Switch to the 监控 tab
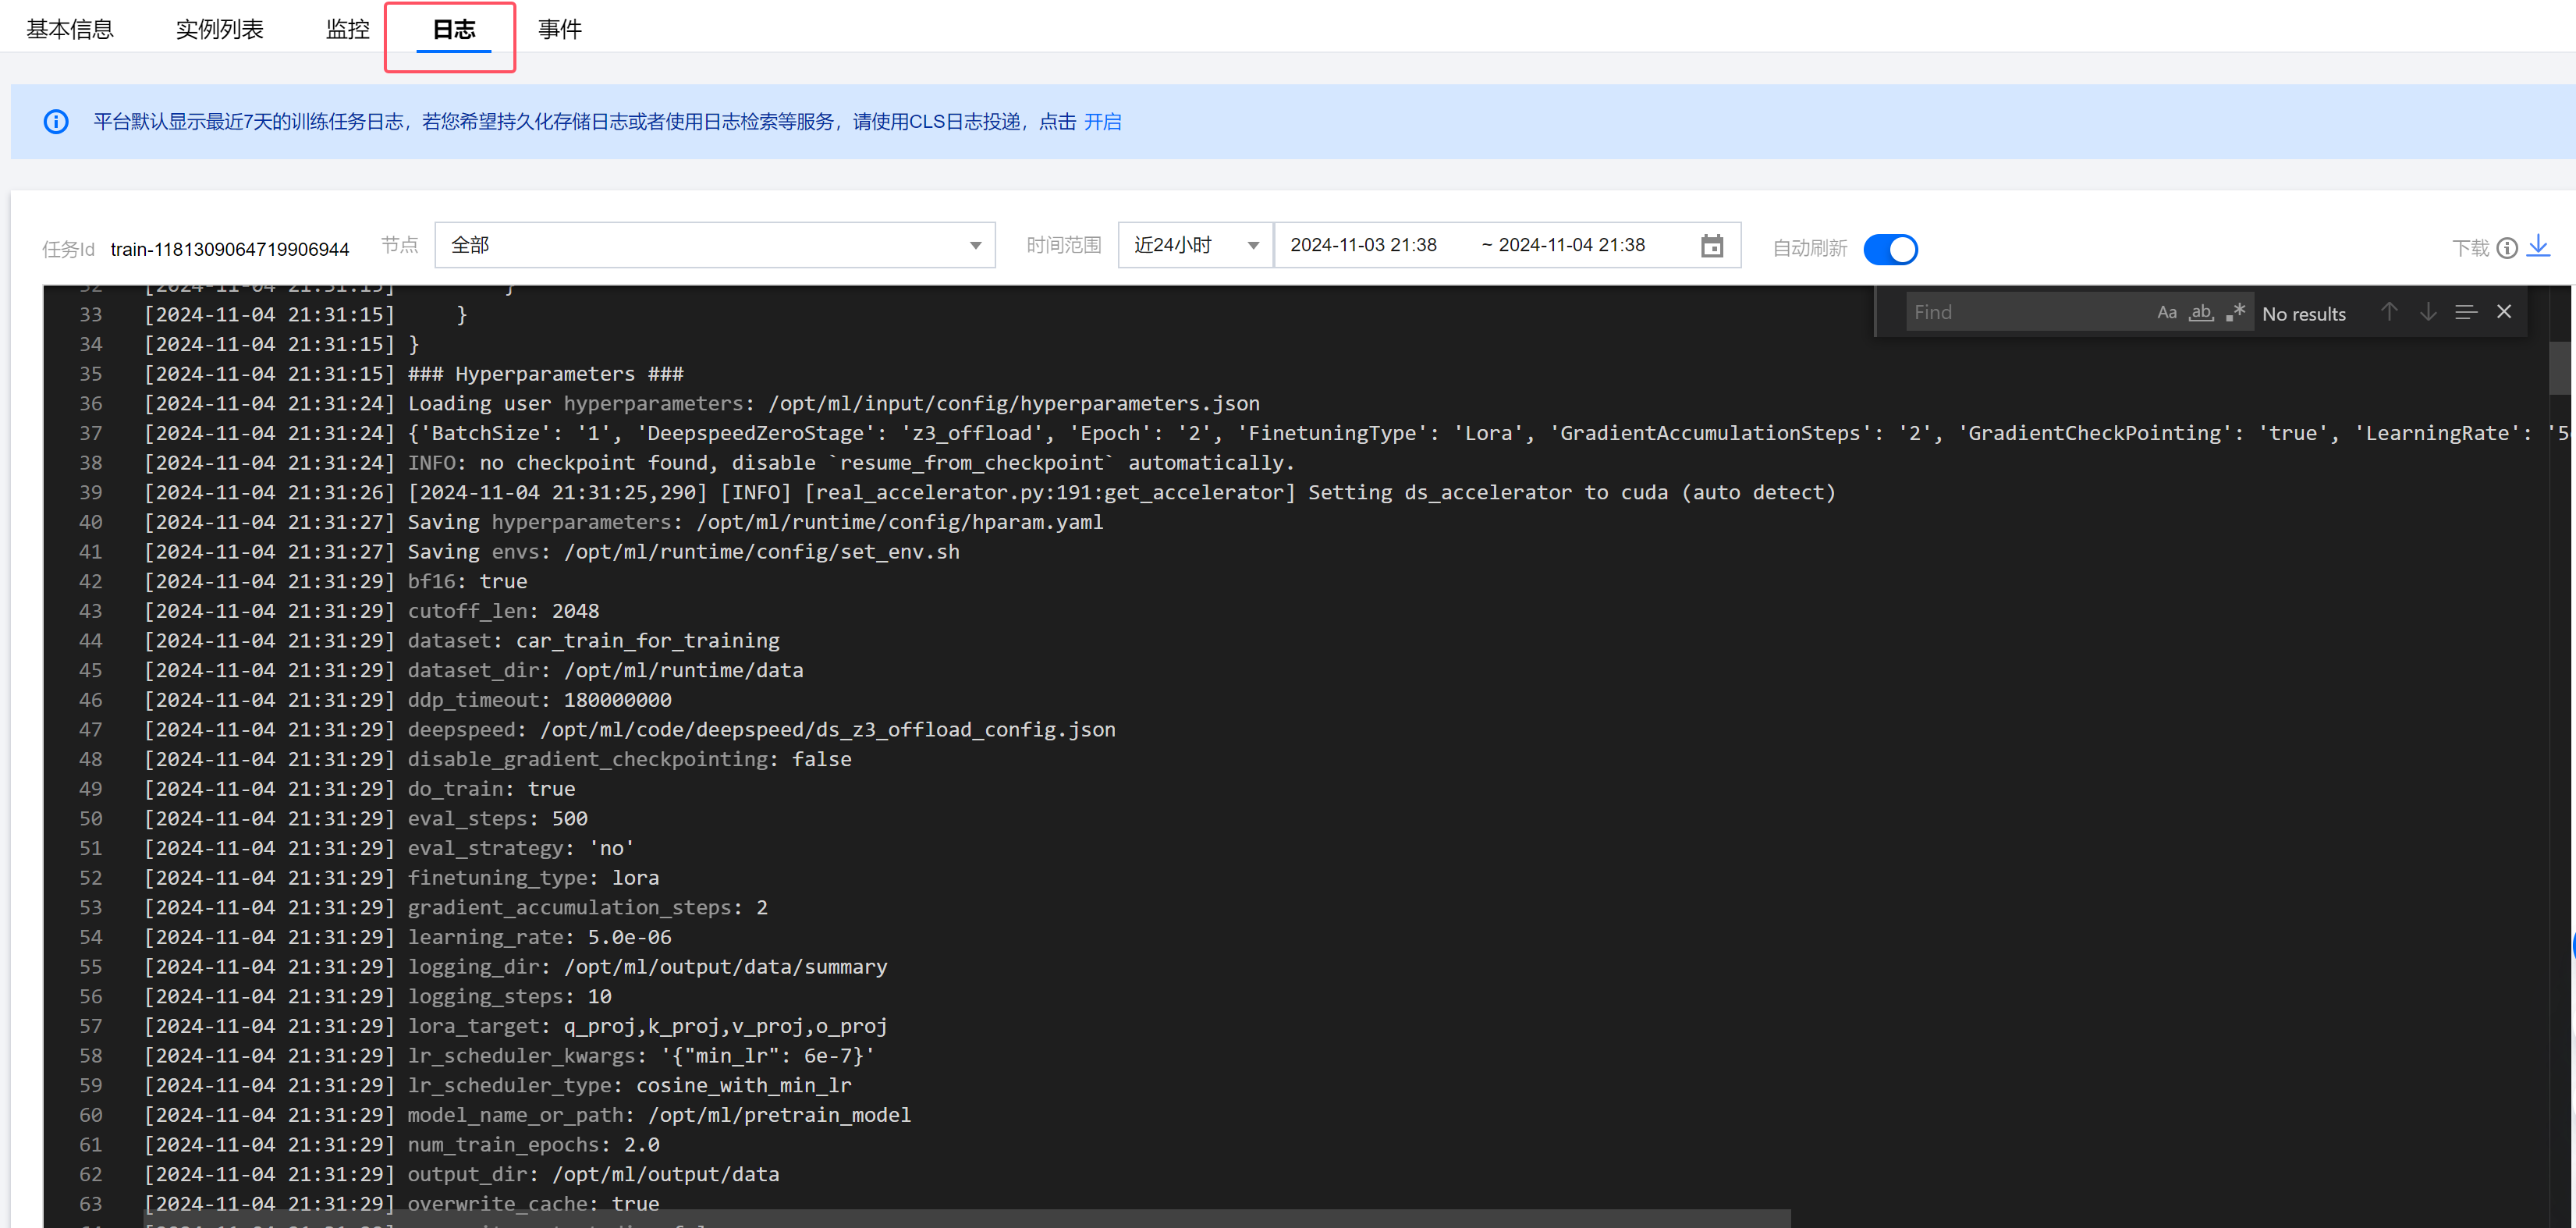The width and height of the screenshot is (2576, 1228). tap(348, 29)
